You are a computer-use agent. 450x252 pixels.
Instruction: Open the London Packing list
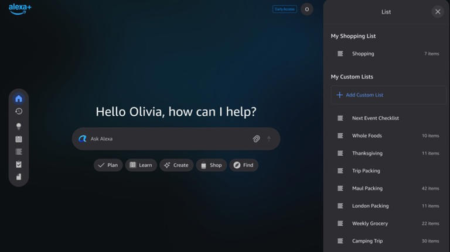click(387, 206)
